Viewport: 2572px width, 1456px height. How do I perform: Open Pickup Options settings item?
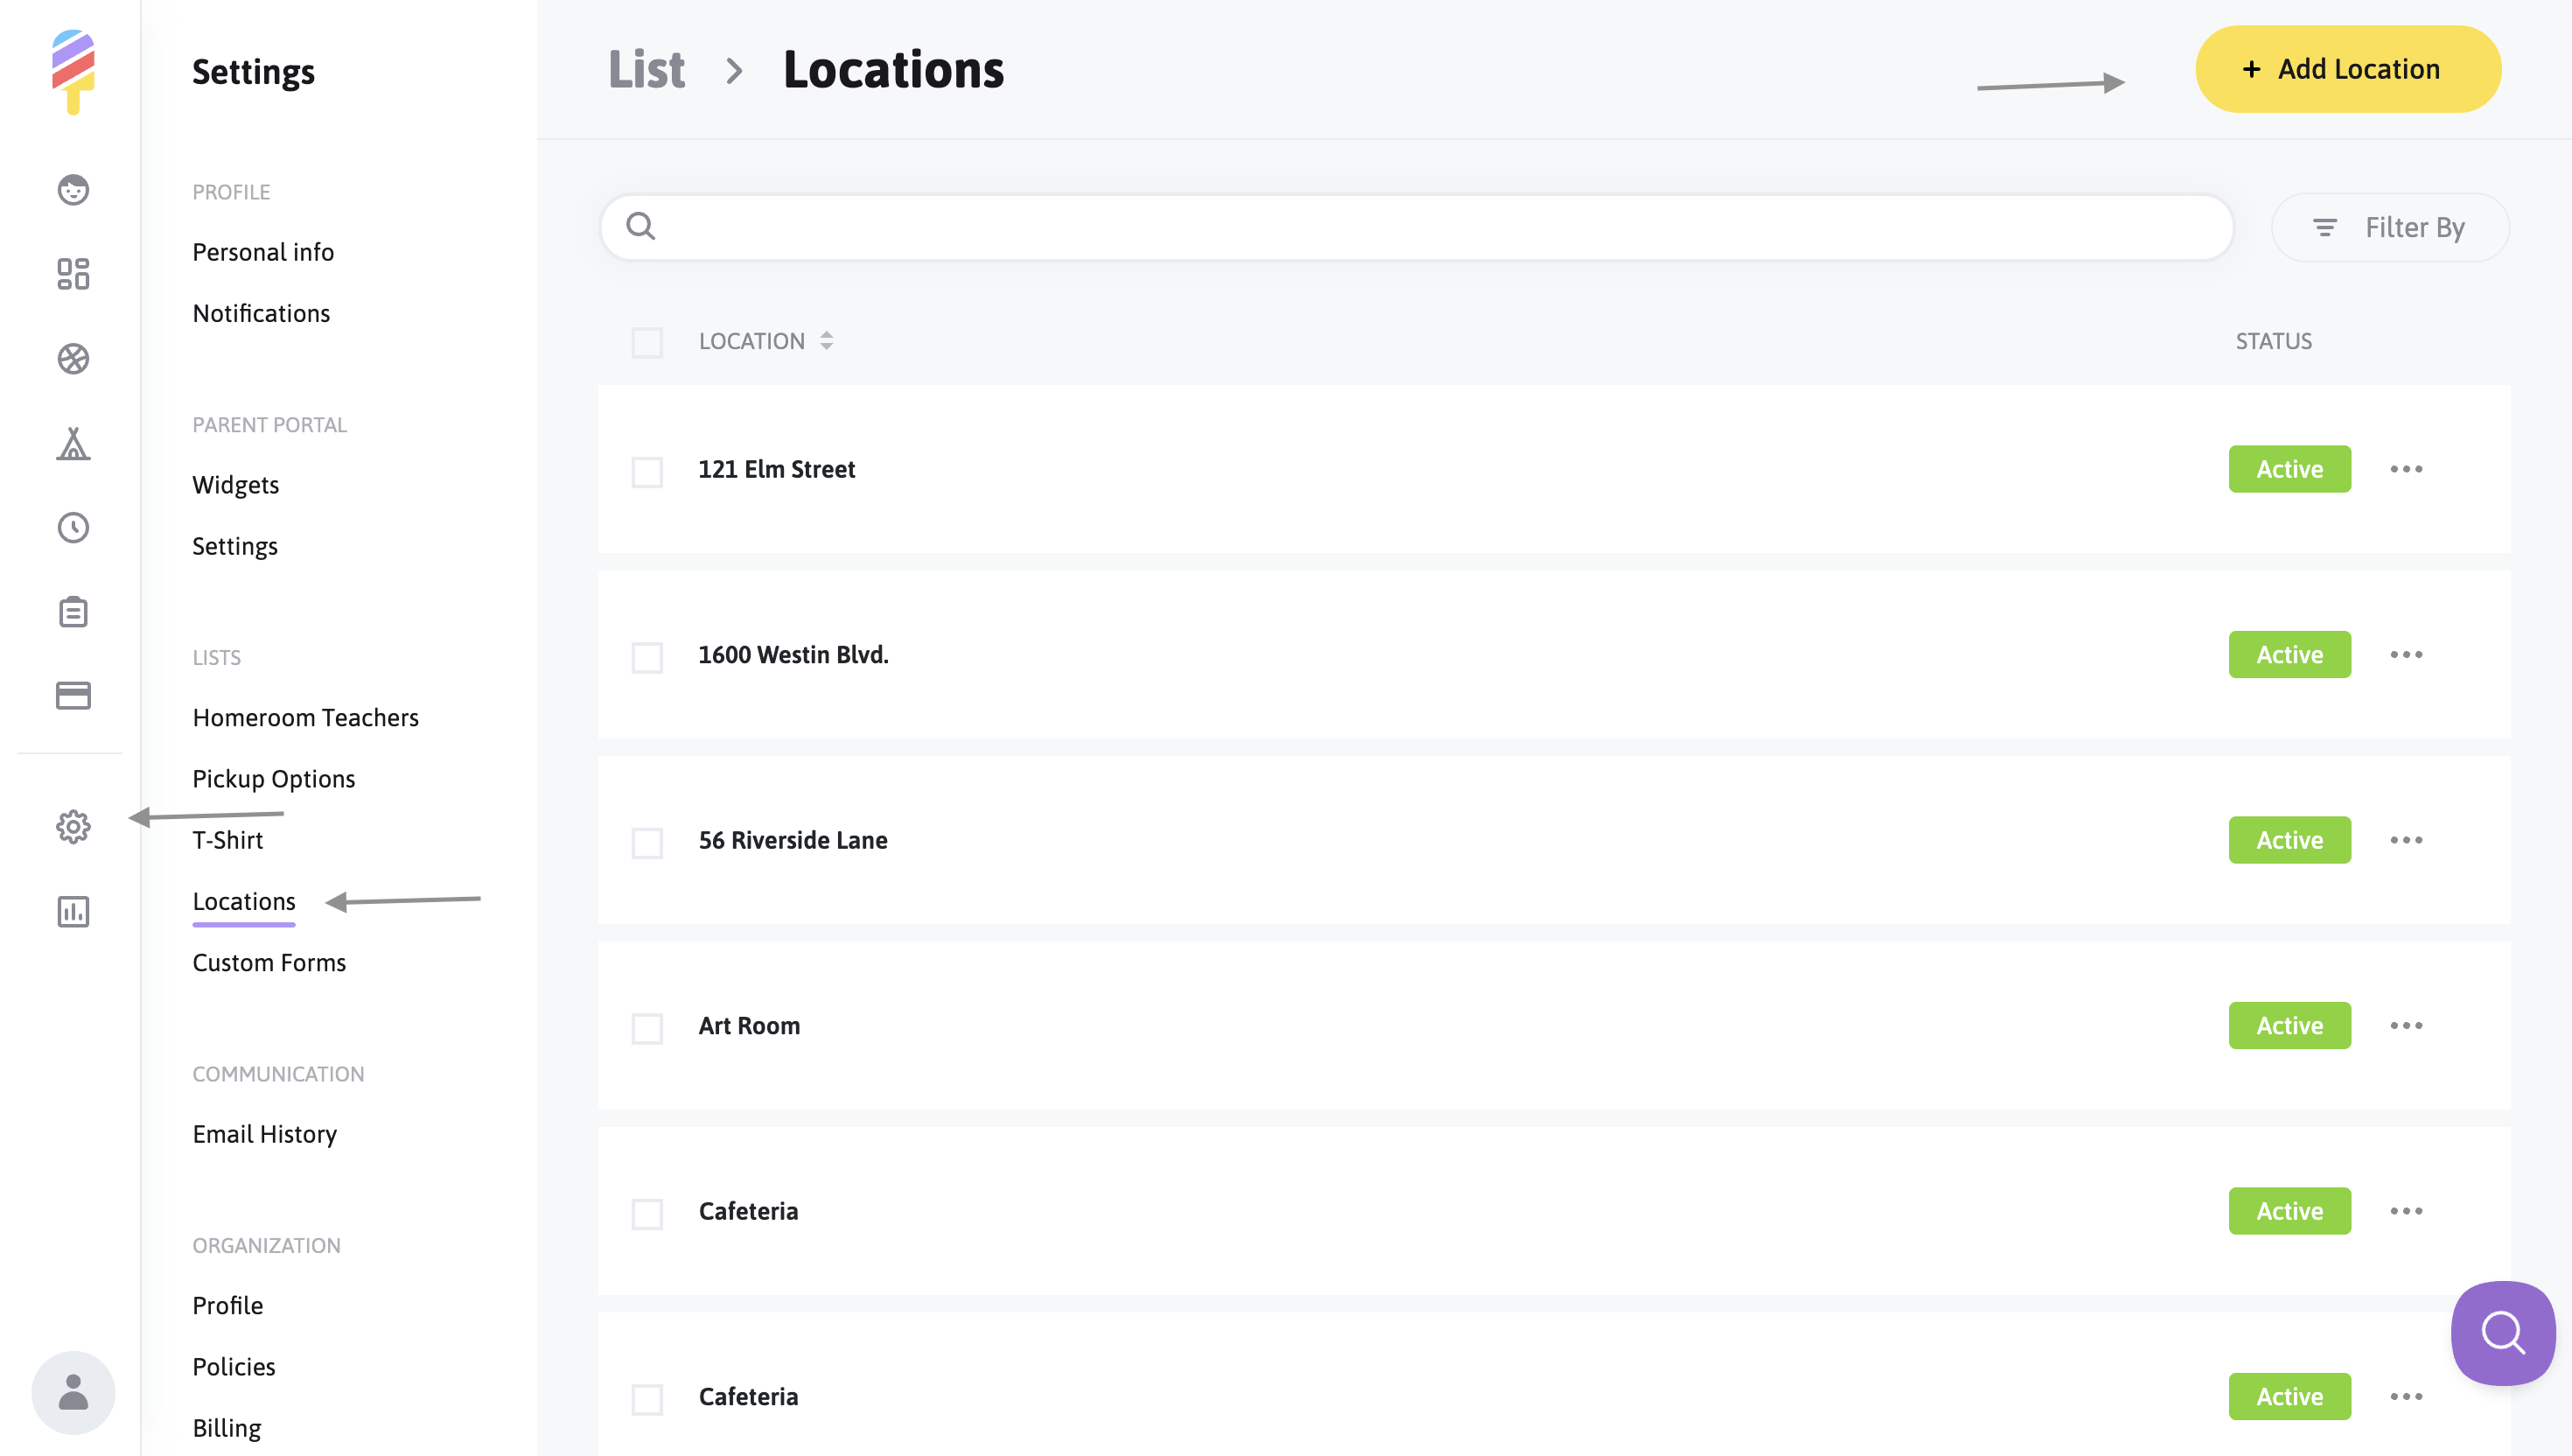pos(273,779)
